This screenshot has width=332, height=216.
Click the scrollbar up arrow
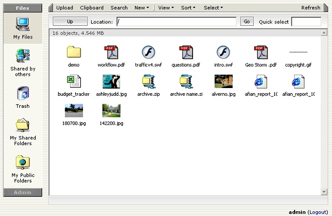click(x=324, y=33)
